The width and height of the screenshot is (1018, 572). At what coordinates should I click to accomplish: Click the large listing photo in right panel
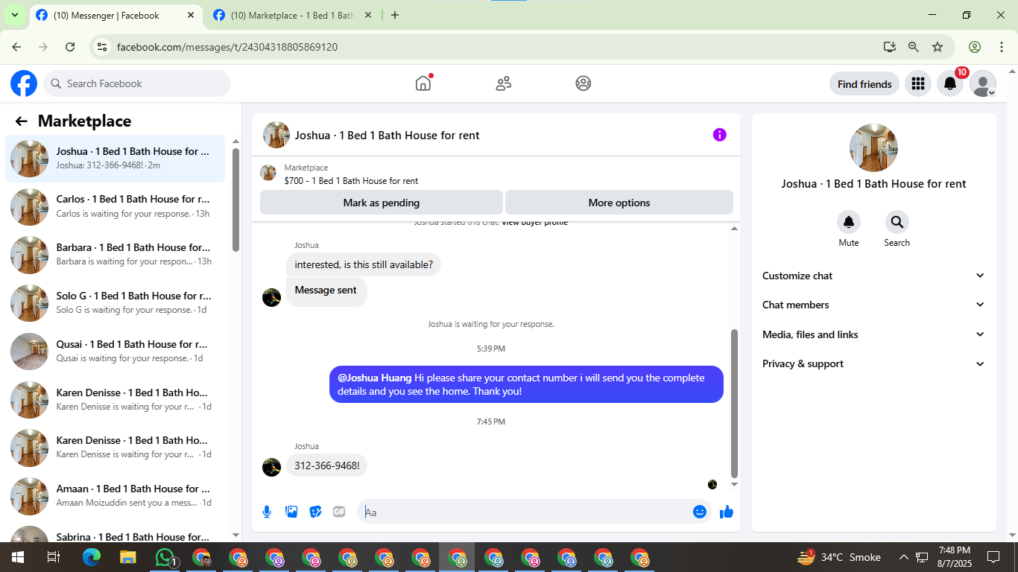click(873, 147)
